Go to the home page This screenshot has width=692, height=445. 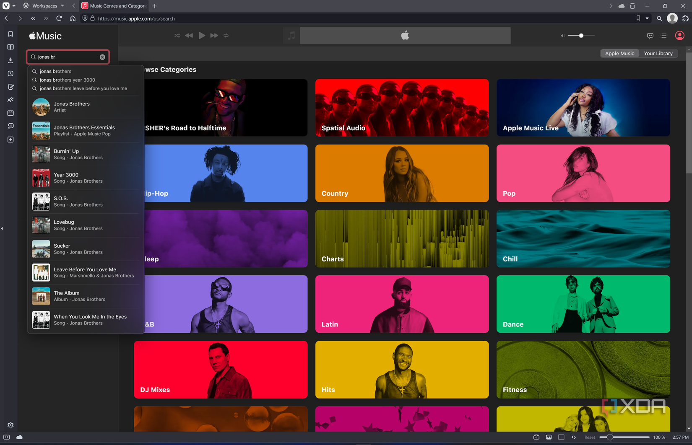(x=73, y=18)
